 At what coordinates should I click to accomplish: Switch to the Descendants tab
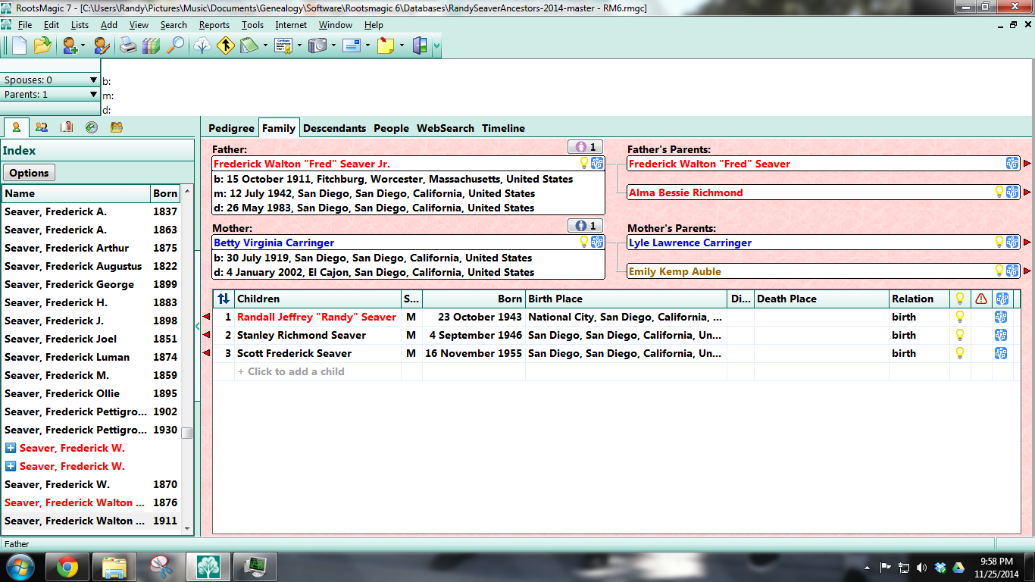(x=334, y=128)
